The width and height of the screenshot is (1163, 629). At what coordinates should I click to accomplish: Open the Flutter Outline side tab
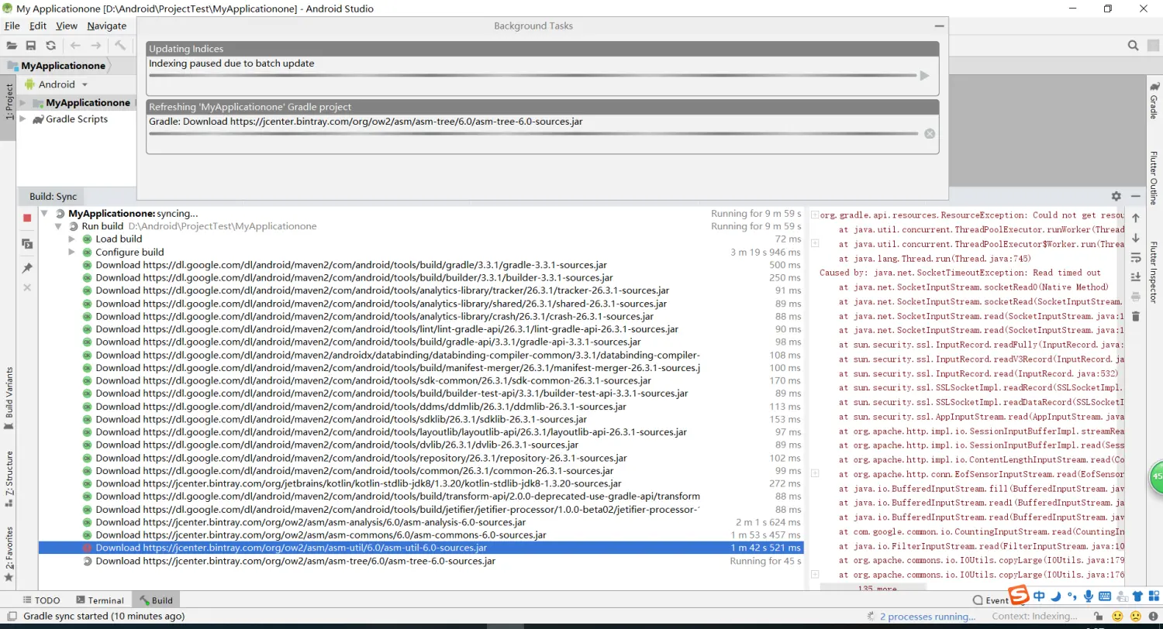click(1154, 179)
